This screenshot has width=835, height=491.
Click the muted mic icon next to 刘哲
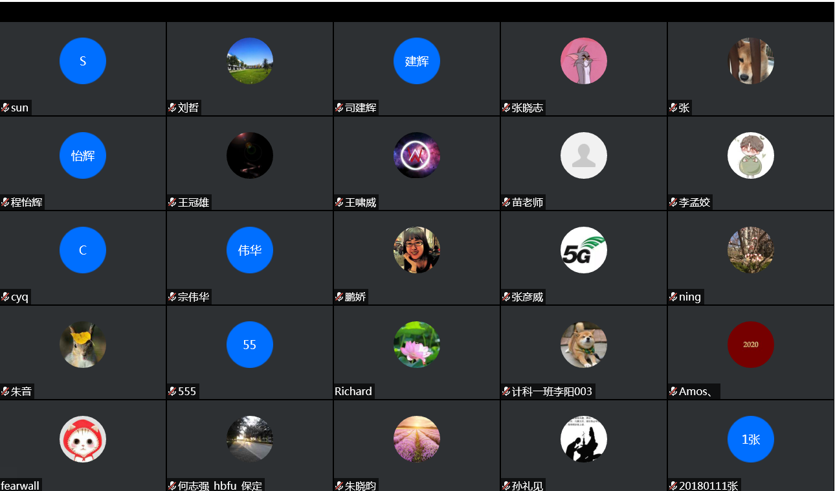click(172, 108)
